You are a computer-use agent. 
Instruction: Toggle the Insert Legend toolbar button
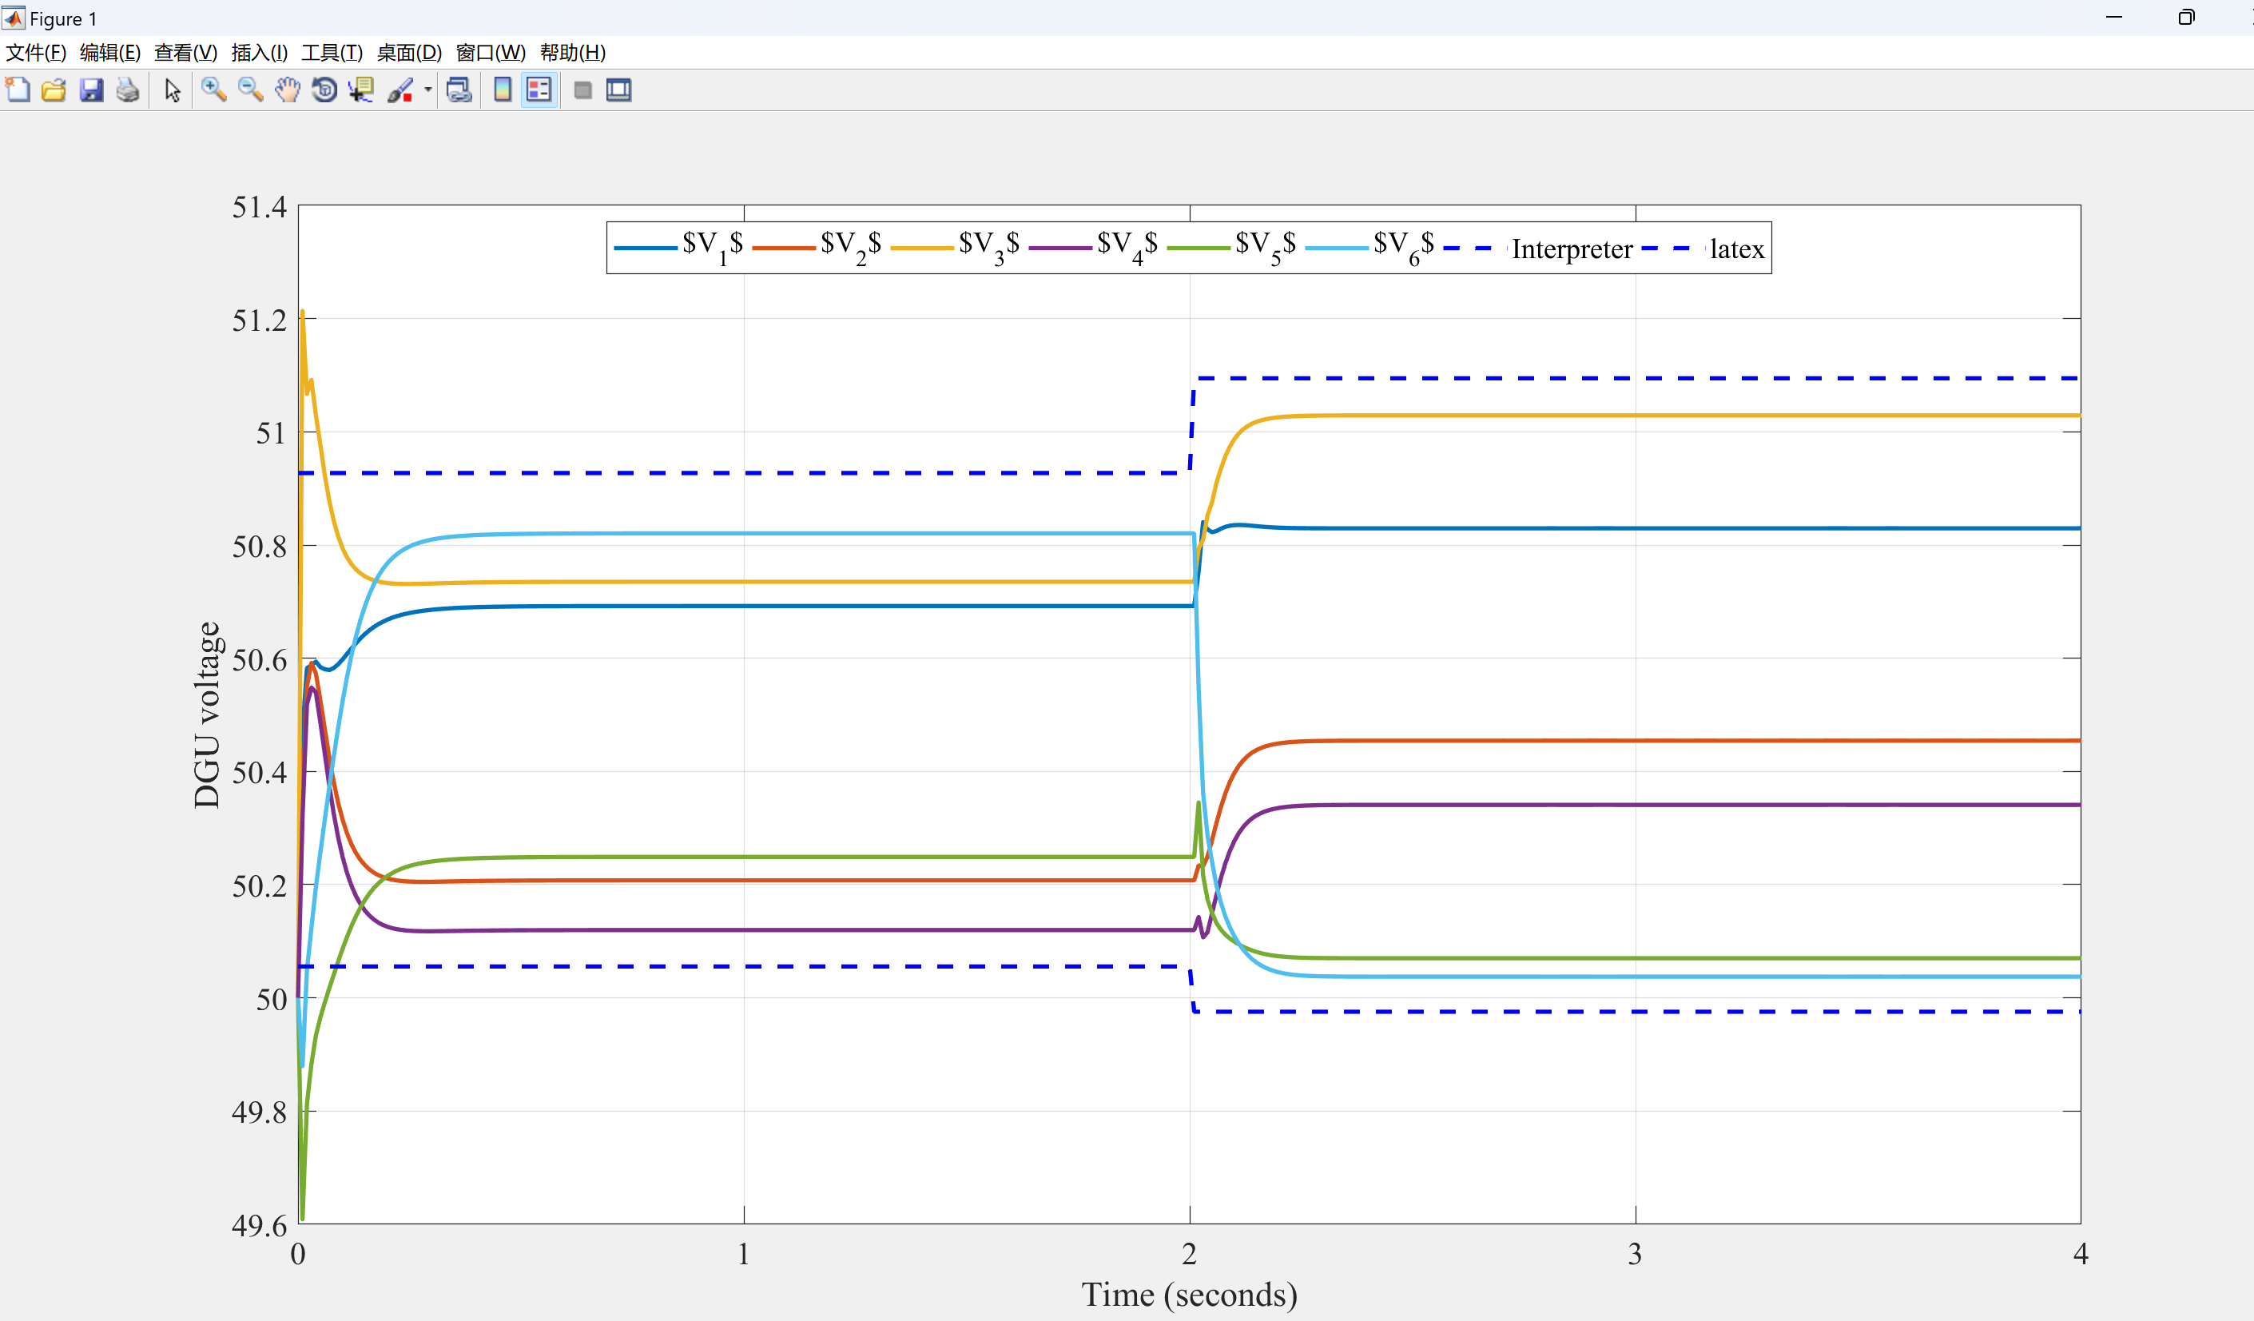539,90
